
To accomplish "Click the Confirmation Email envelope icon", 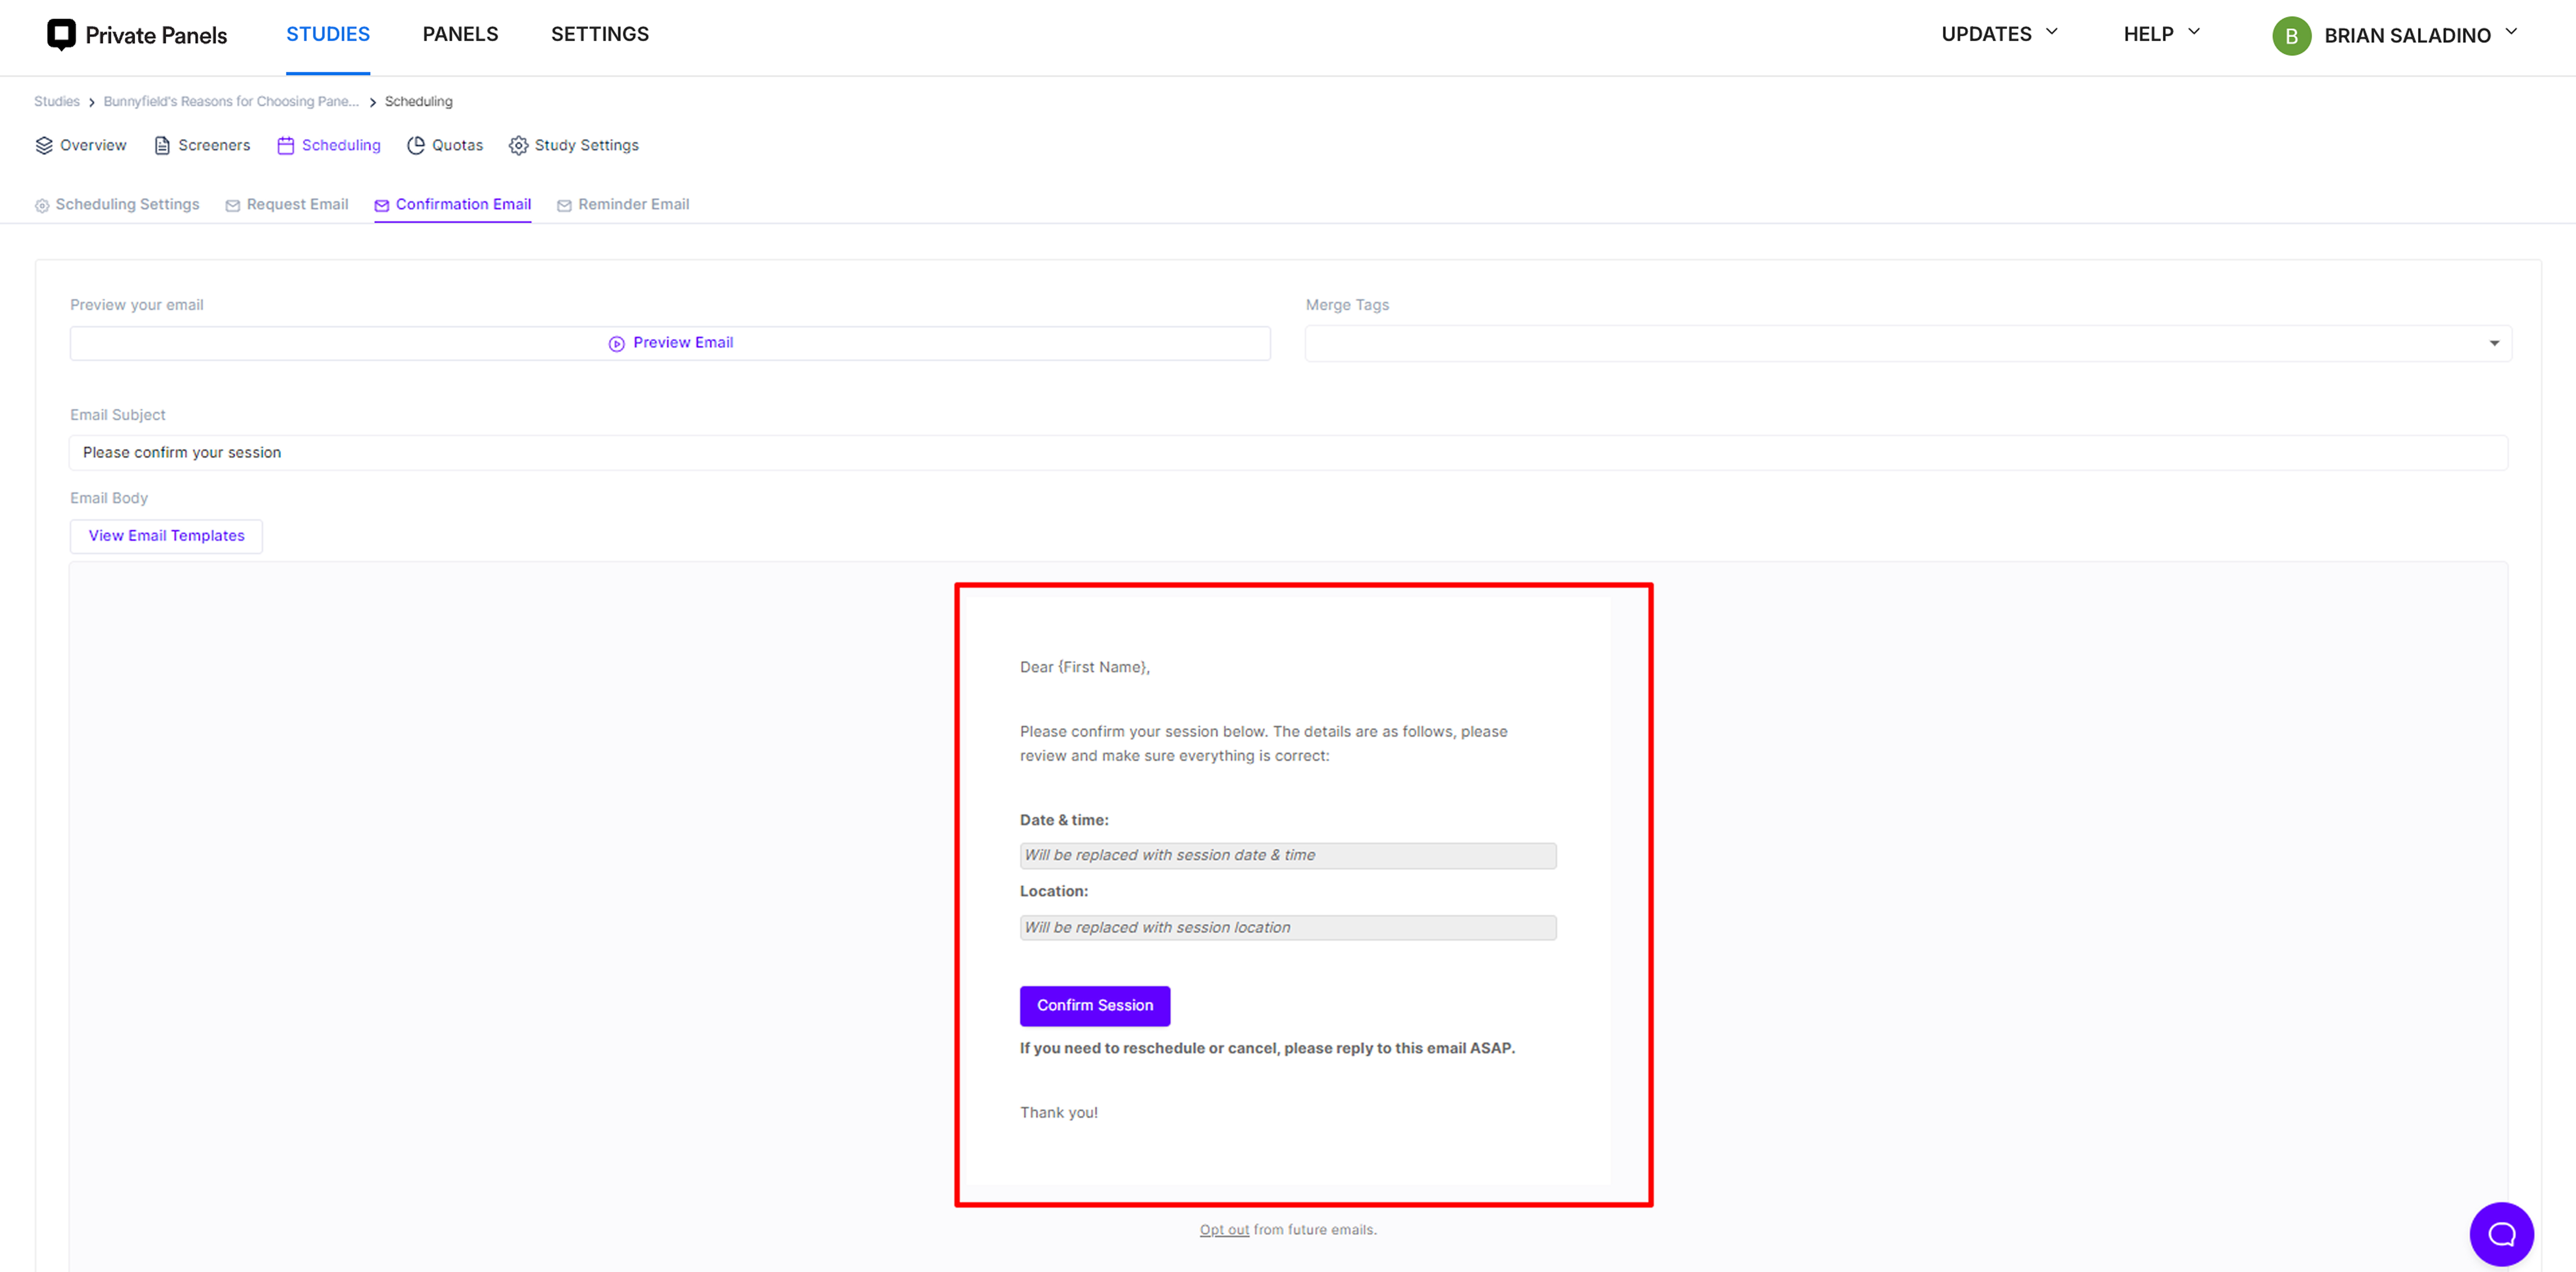I will pos(382,206).
